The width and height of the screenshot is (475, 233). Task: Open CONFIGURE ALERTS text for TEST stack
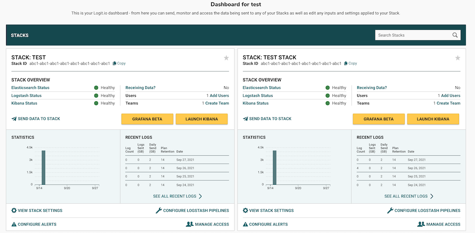coord(37,224)
